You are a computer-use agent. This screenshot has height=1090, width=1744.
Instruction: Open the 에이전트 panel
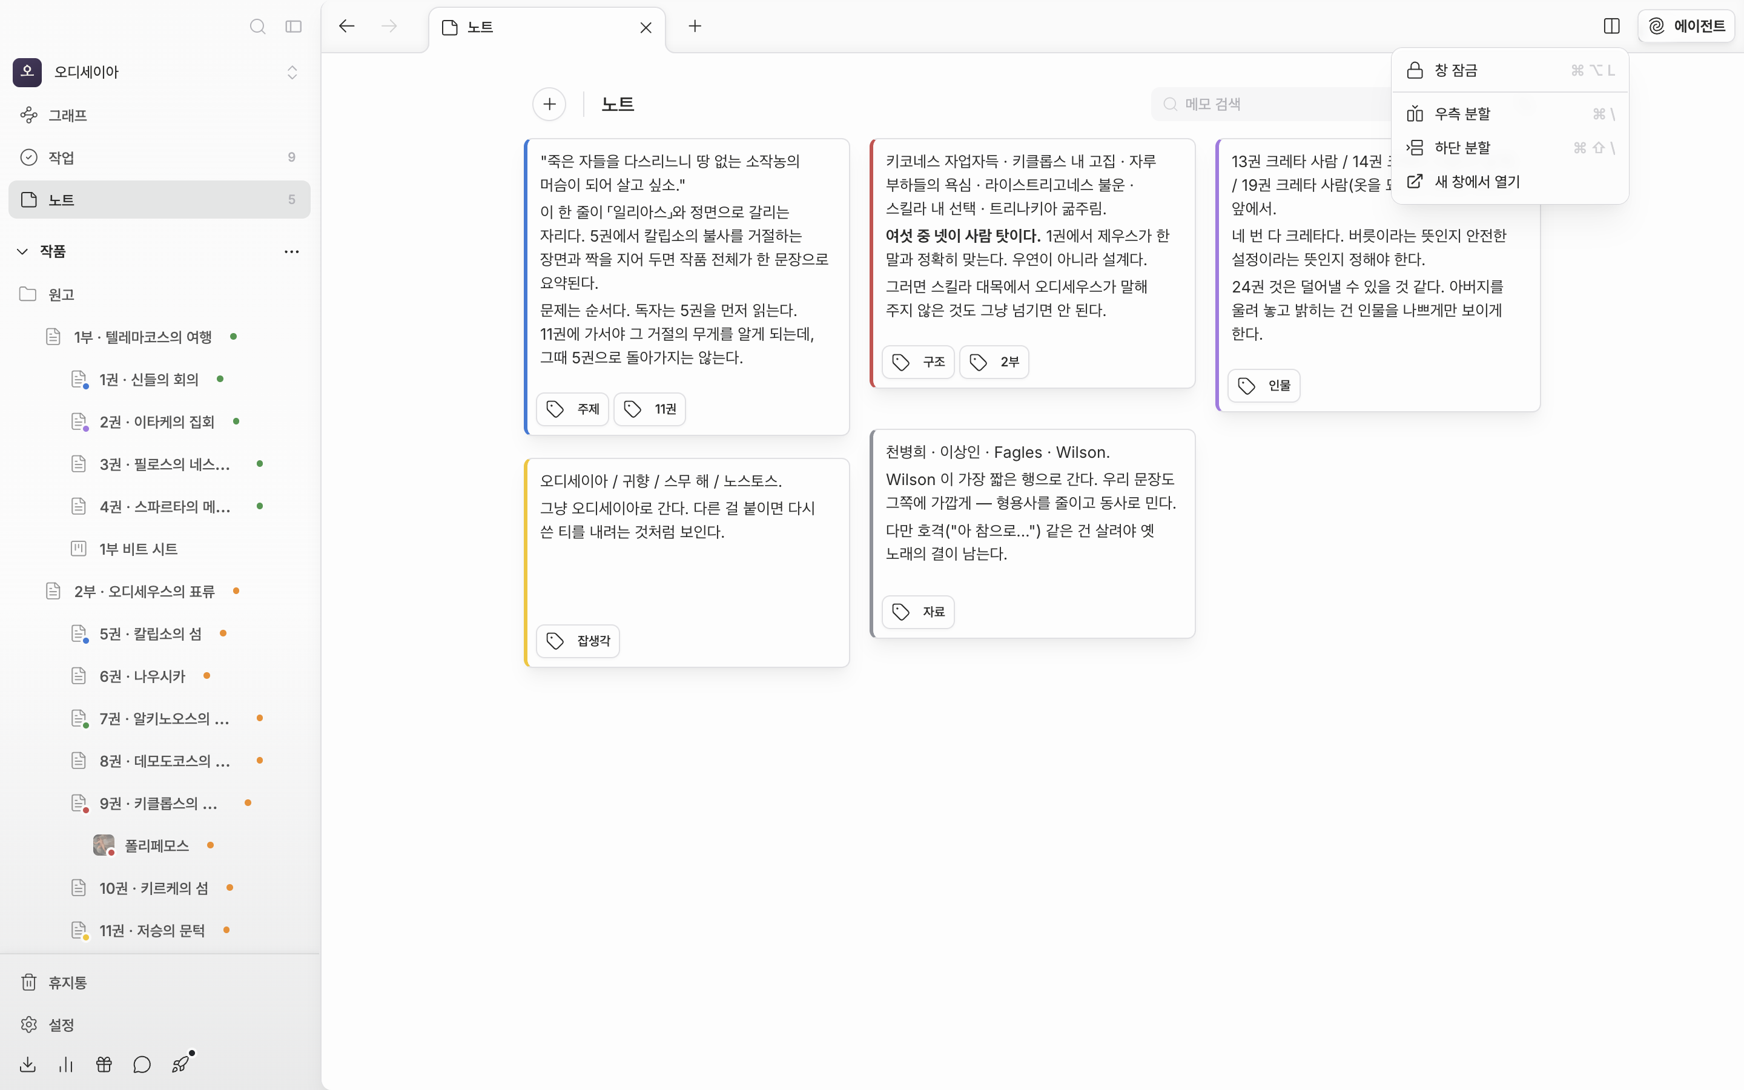(1686, 27)
